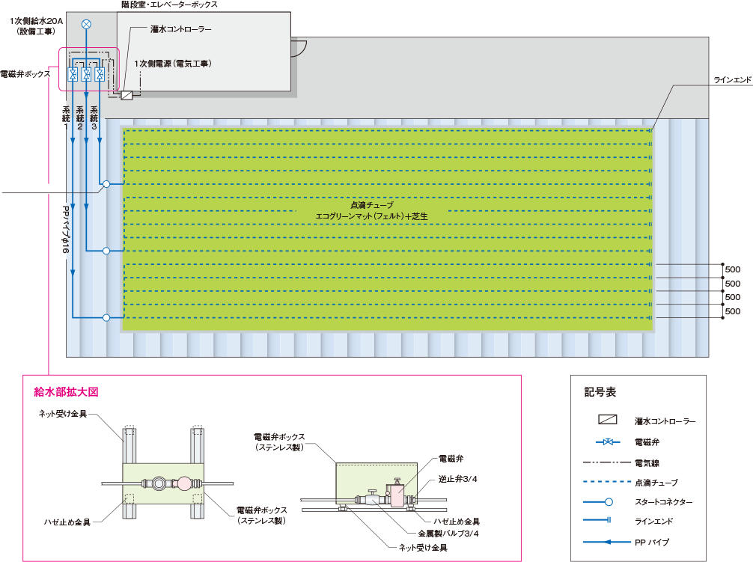Click the 系統3 vertical label
Viewport: 753px width, 562px height.
tap(94, 118)
